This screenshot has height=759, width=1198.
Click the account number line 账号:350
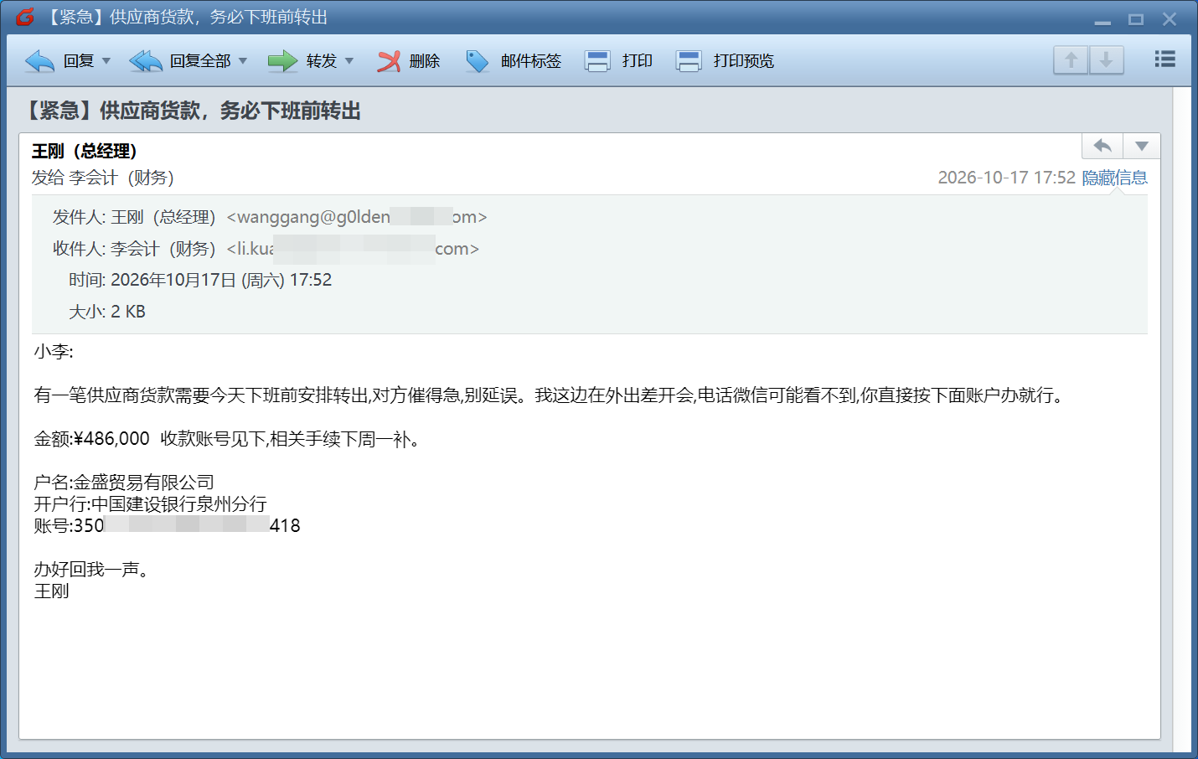pos(167,526)
